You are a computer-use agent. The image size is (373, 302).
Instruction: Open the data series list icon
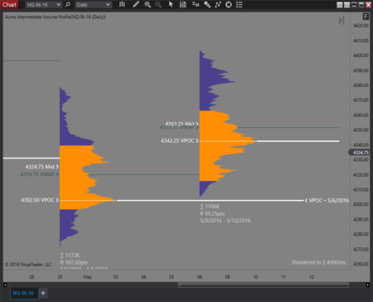[x=240, y=4]
